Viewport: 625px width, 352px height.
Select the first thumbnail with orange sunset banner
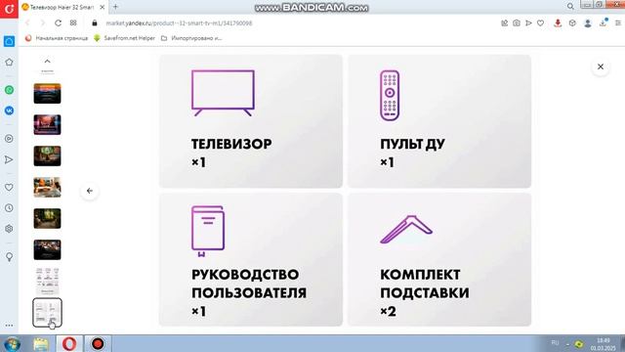coord(47,94)
